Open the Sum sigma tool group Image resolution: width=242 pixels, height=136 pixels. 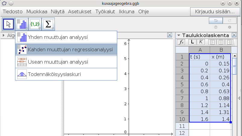48,24
